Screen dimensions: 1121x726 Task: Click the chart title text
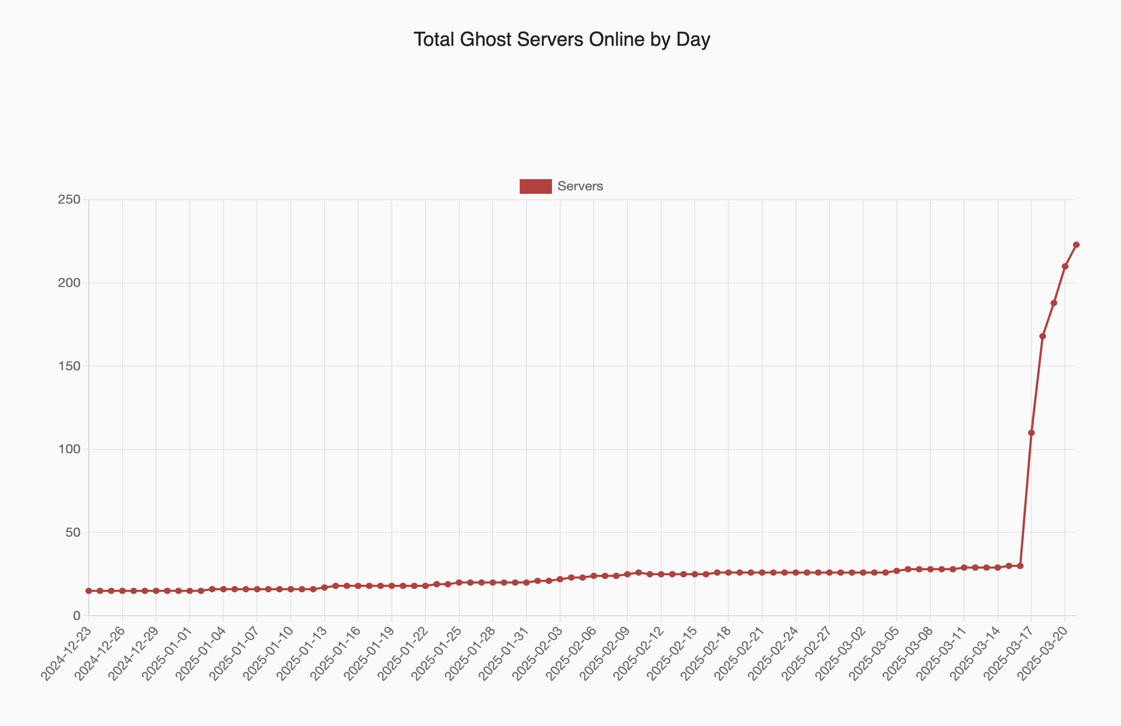(562, 40)
